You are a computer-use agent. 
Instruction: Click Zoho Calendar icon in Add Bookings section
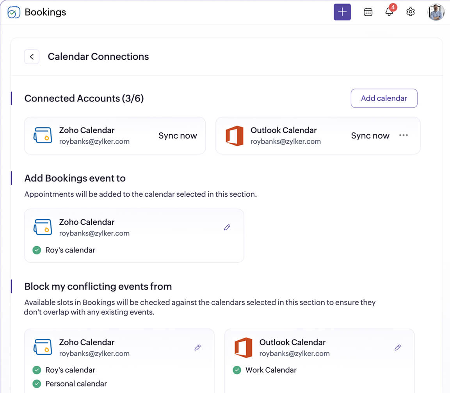pos(43,227)
